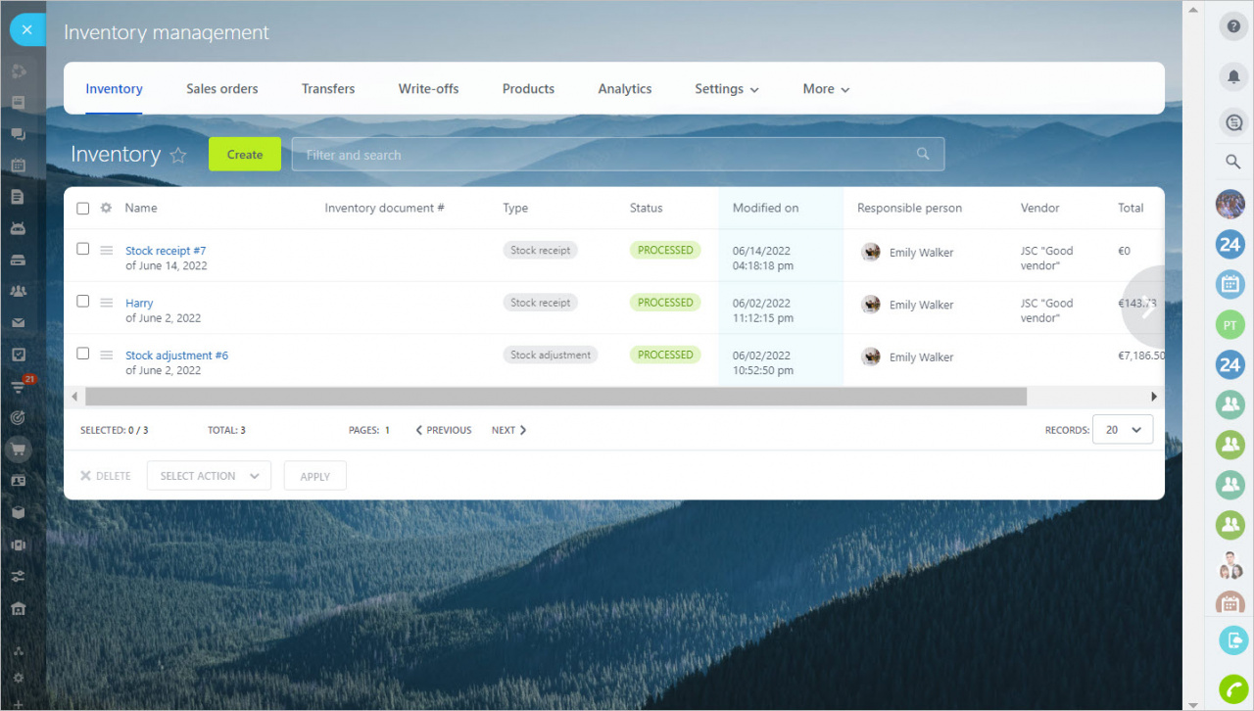Click the Responsible person column header
This screenshot has height=711, width=1254.
click(x=909, y=208)
